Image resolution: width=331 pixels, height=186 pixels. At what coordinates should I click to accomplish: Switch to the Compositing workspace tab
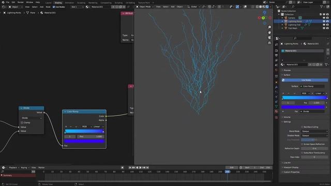click(x=106, y=3)
